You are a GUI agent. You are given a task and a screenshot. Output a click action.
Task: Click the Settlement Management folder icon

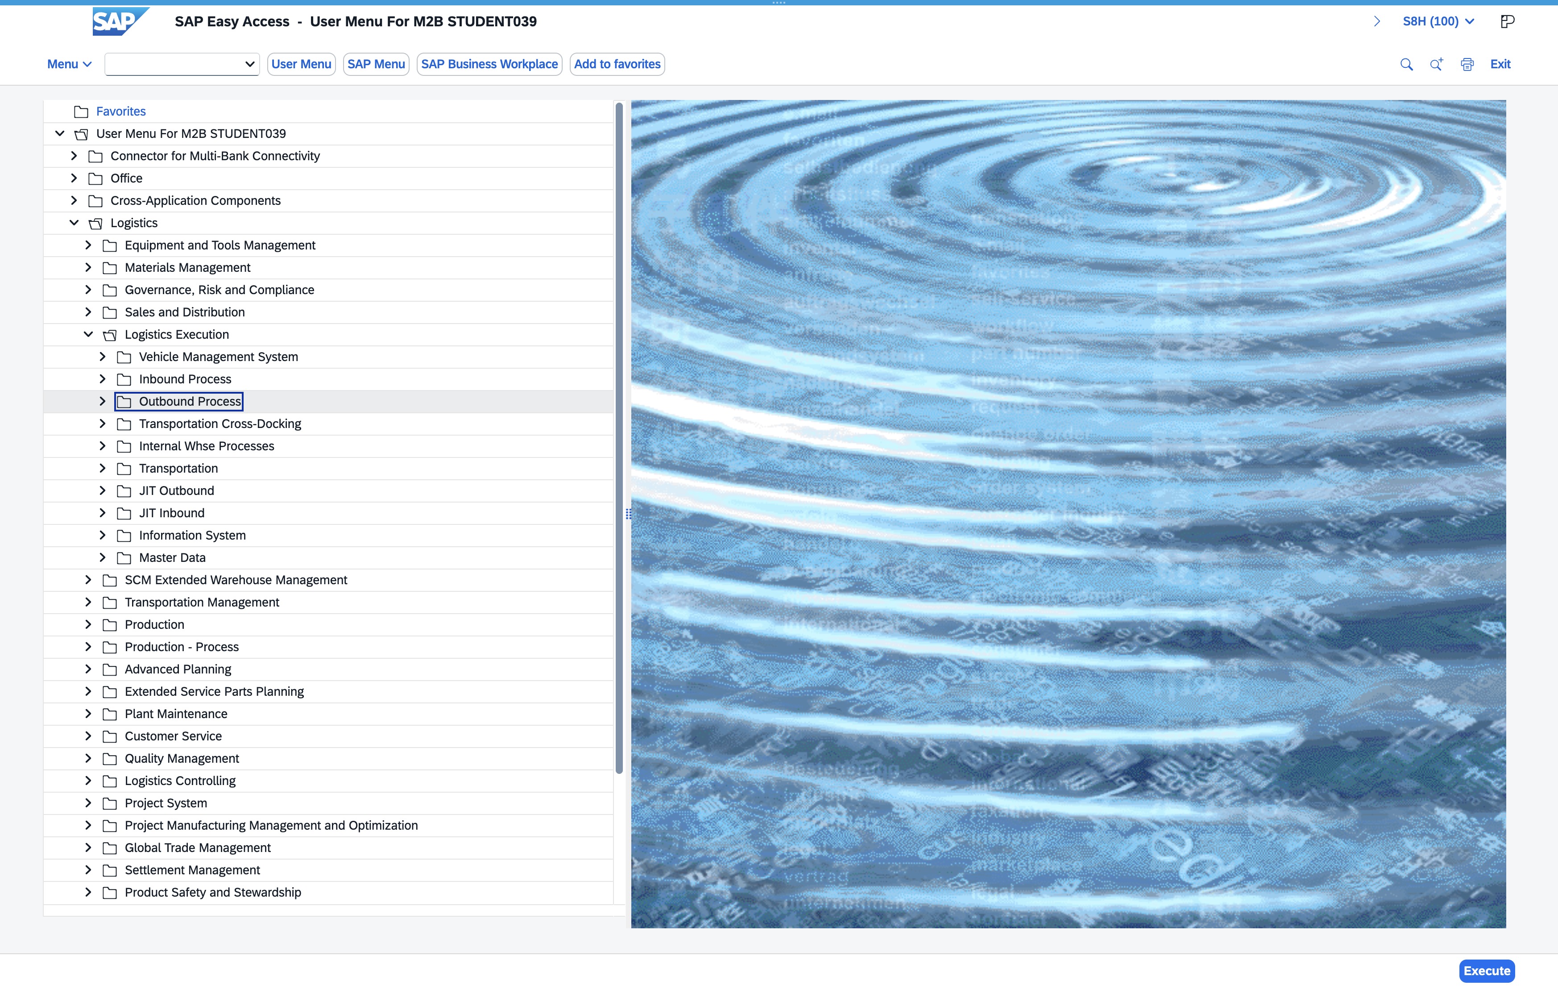109,871
